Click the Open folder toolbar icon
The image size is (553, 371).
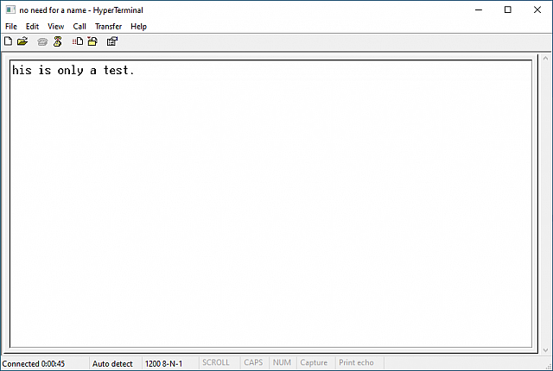[x=22, y=41]
